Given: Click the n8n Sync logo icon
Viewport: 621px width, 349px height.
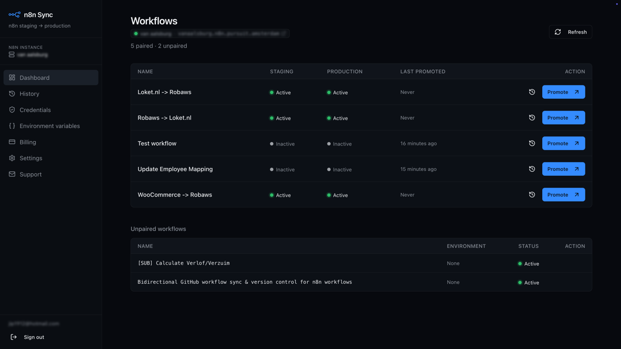Looking at the screenshot, I should click(14, 15).
